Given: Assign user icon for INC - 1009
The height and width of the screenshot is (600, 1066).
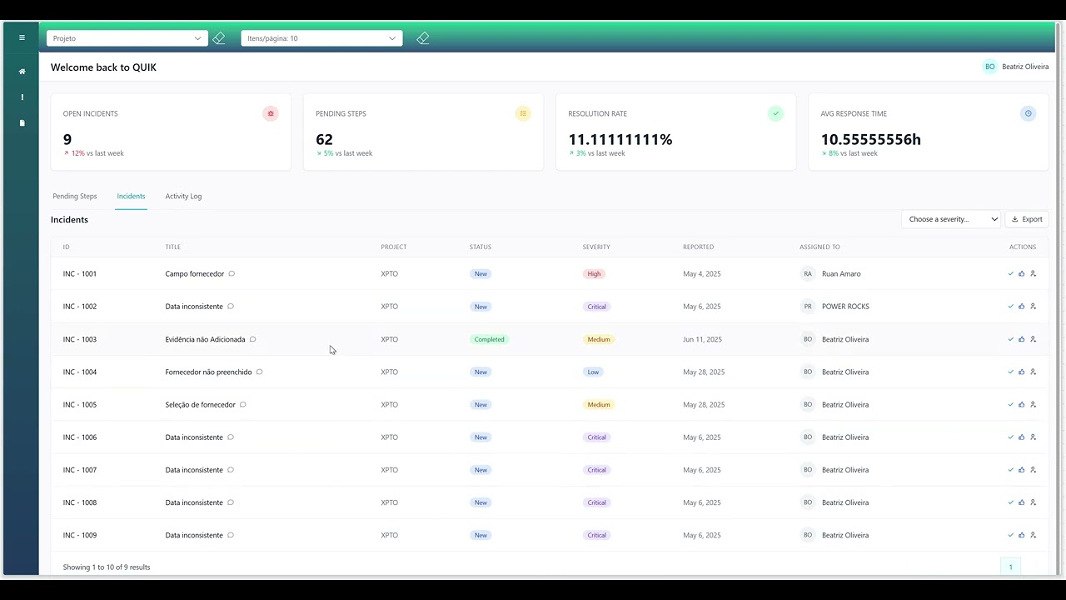Looking at the screenshot, I should point(1034,535).
